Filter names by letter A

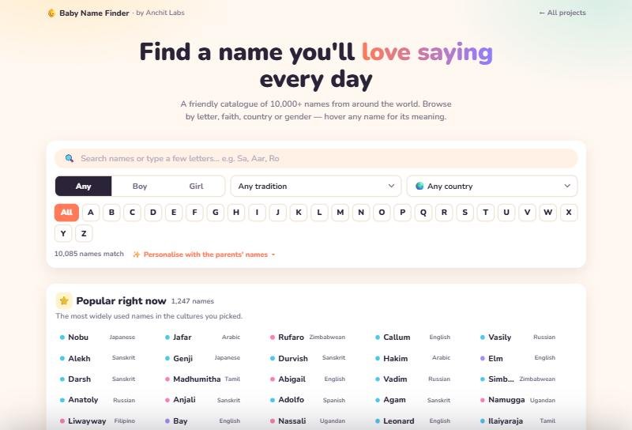tap(91, 212)
